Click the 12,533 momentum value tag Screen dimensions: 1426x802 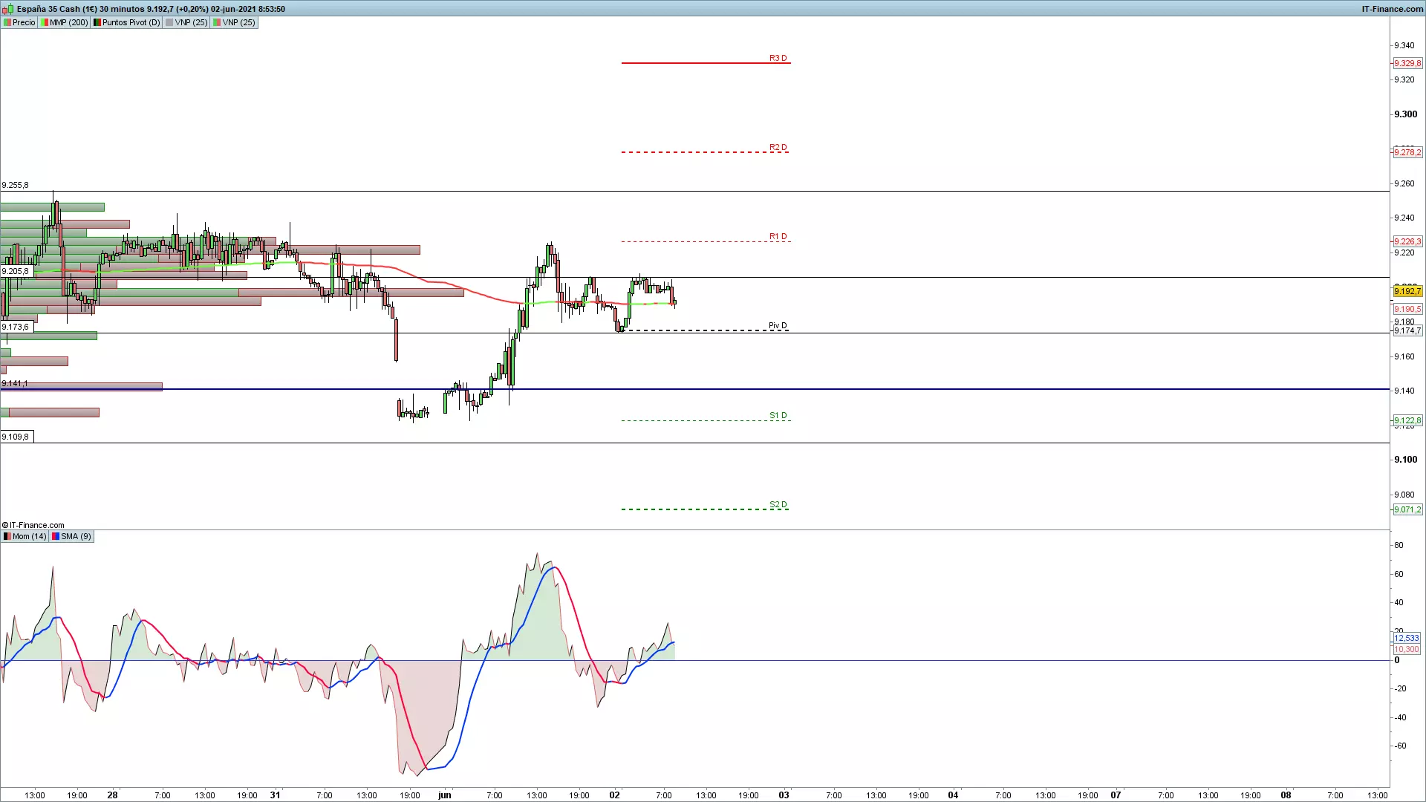click(x=1407, y=638)
